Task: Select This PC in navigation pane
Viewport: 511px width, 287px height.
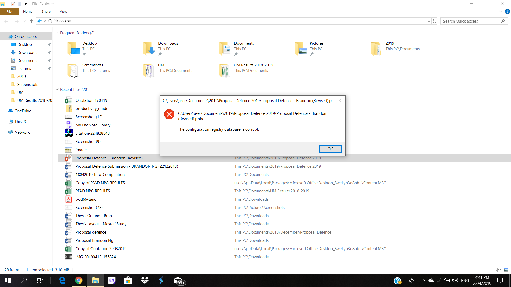Action: click(x=21, y=122)
